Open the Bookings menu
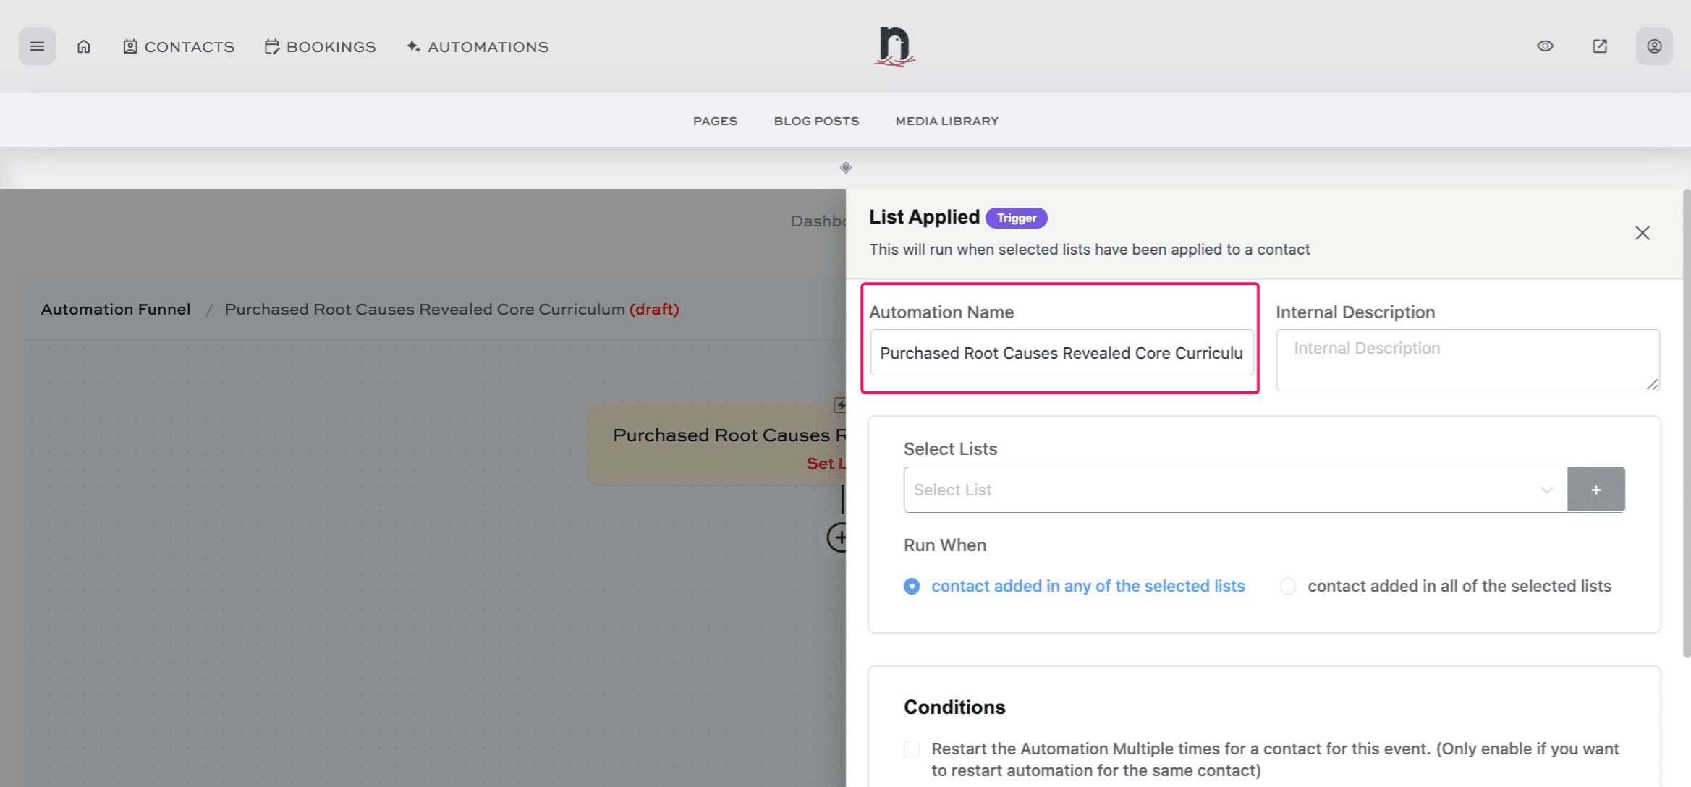This screenshot has width=1691, height=787. pyautogui.click(x=321, y=47)
